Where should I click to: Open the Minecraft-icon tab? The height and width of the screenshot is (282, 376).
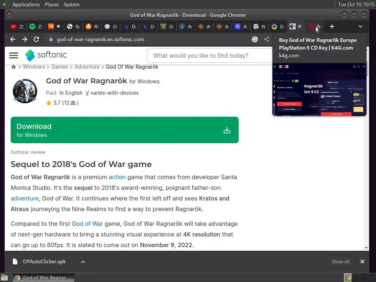pyautogui.click(x=167, y=26)
